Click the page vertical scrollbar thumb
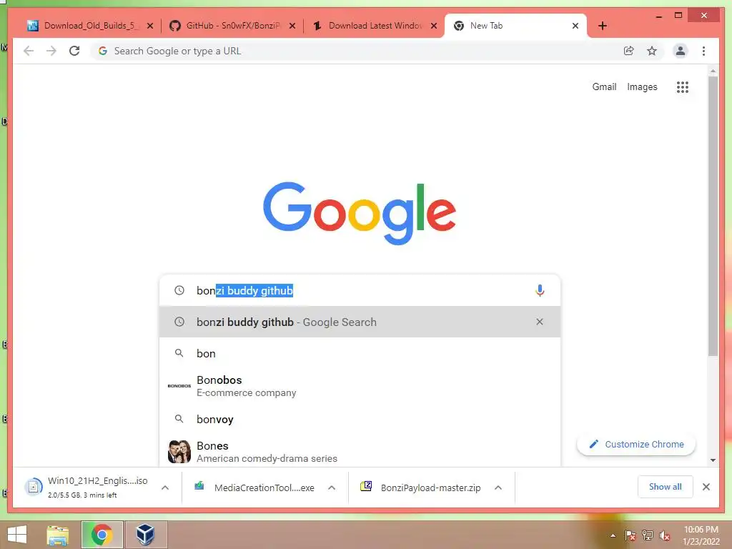Screen dimensions: 732x549 point(713,216)
